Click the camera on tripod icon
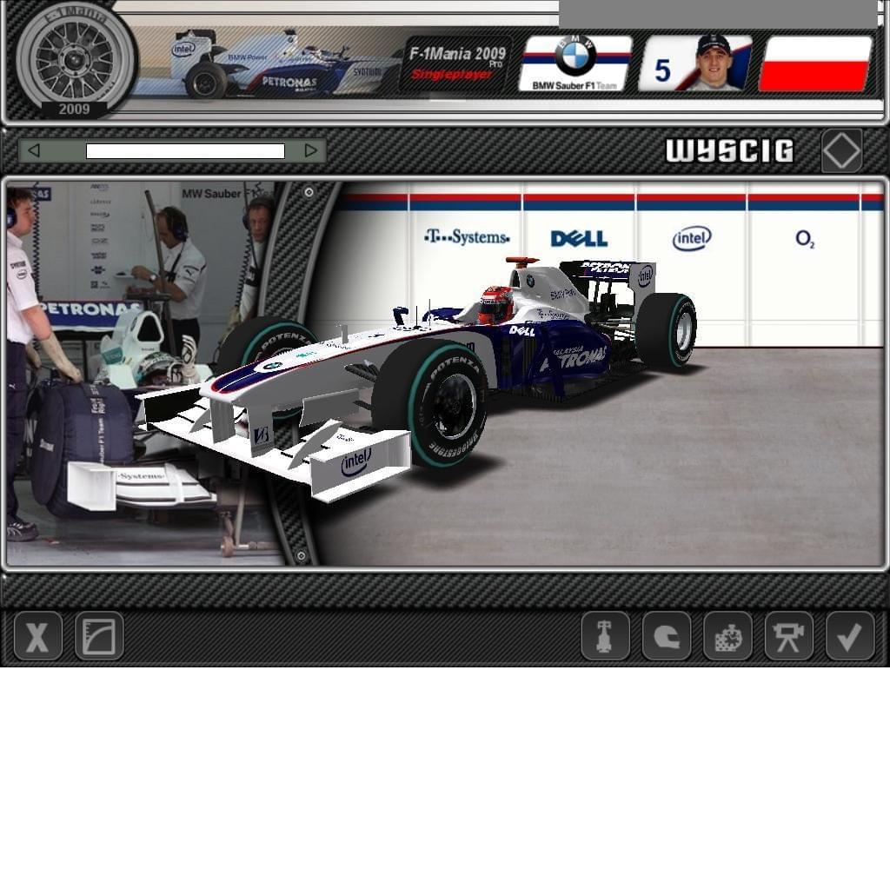890x869 pixels. [789, 636]
